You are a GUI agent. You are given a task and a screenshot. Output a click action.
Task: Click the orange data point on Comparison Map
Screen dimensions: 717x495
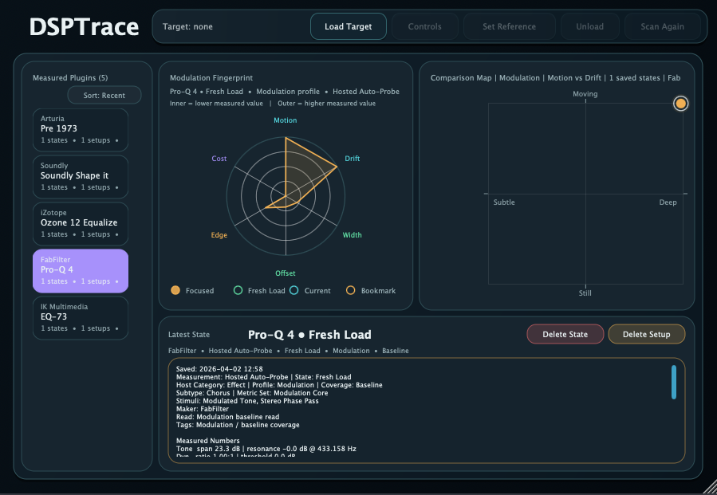coord(680,104)
